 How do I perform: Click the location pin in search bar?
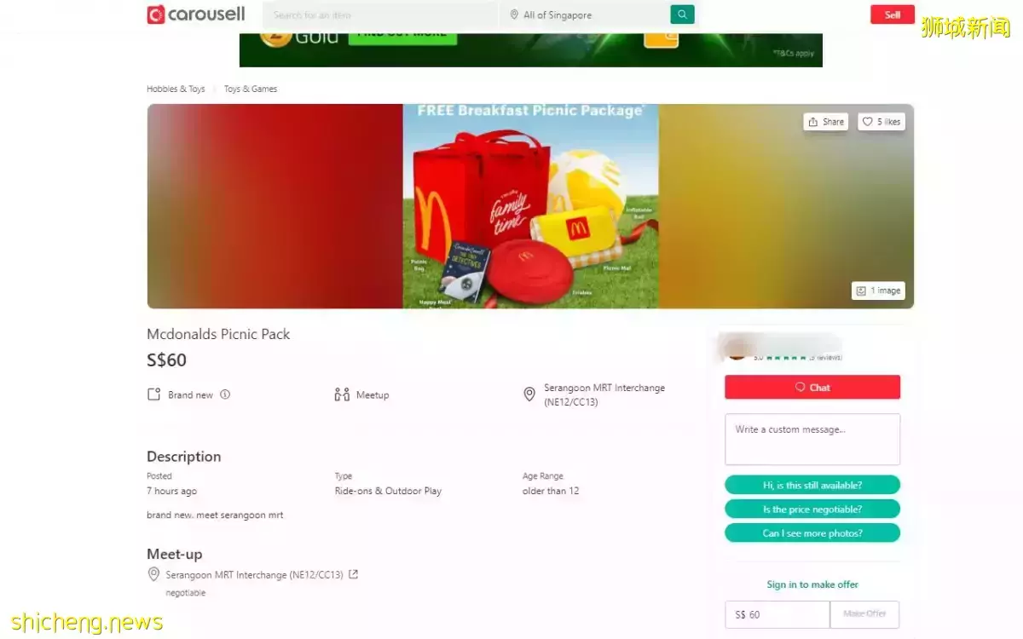[514, 14]
